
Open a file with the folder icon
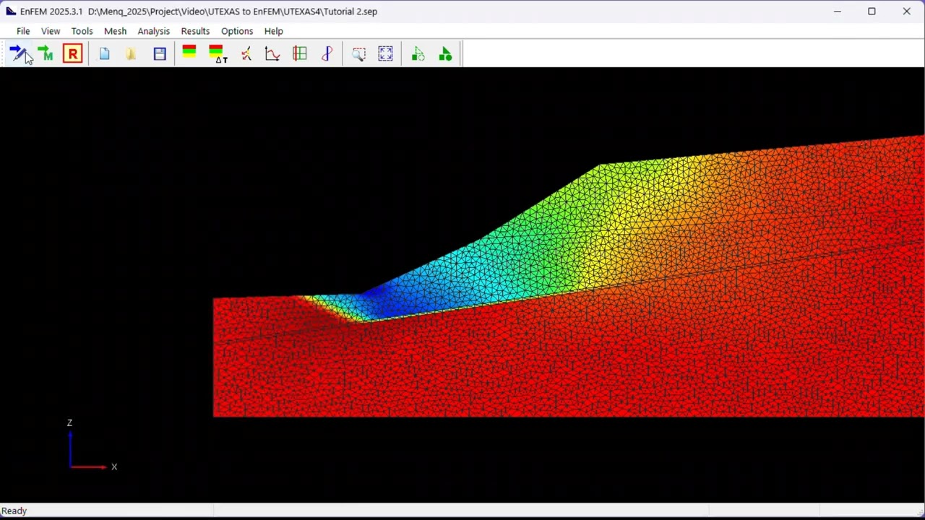(x=132, y=54)
